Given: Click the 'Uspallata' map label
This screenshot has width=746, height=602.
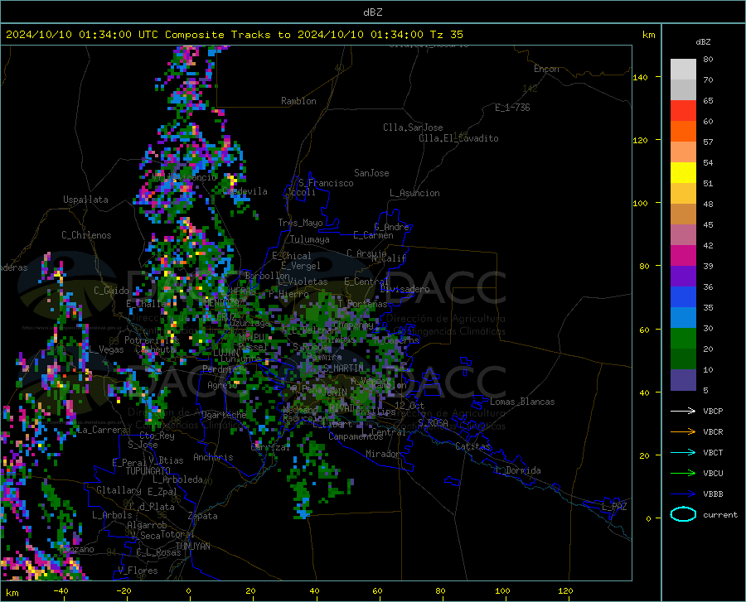Looking at the screenshot, I should pos(85,200).
